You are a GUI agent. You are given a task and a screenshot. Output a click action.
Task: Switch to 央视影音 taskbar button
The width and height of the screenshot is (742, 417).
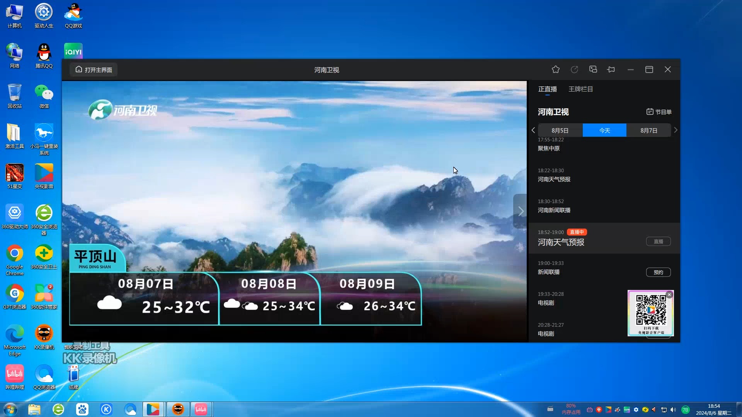153,409
